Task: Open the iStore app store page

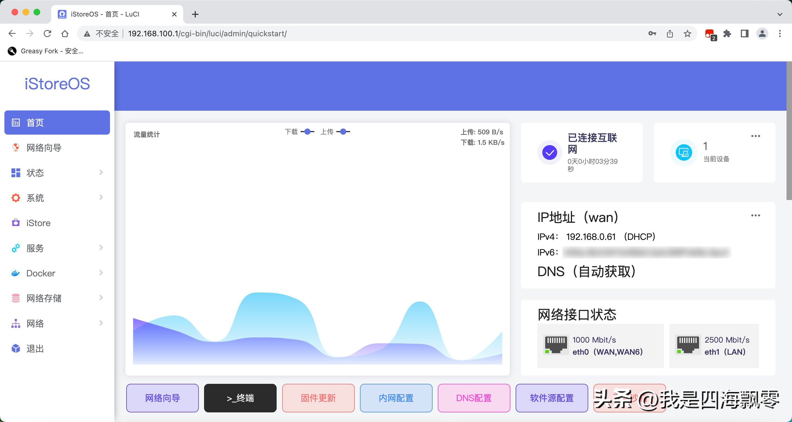Action: 38,223
